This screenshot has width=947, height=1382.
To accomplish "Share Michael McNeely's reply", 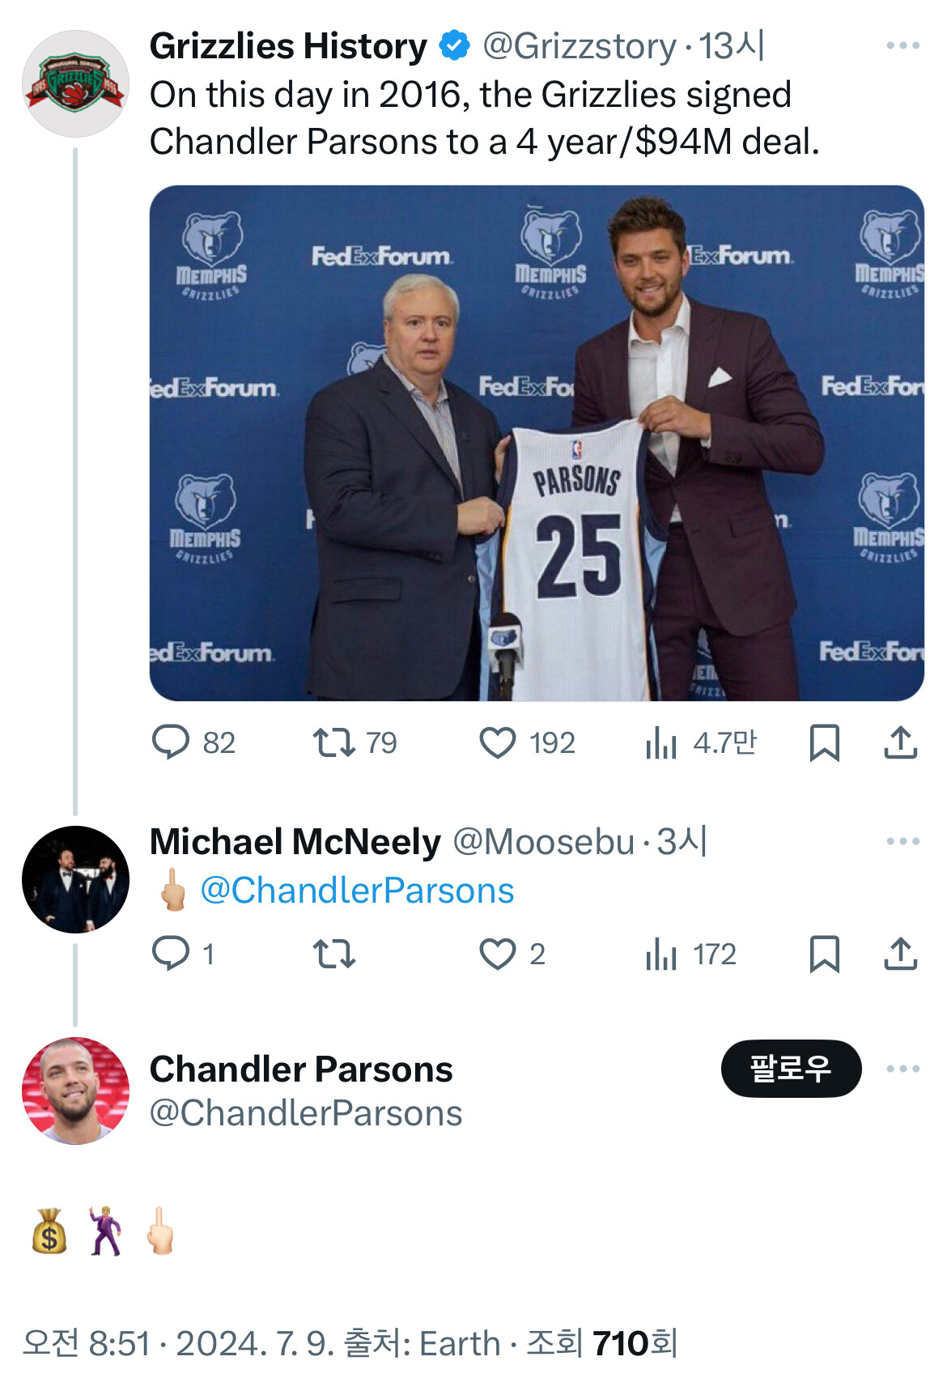I will tap(901, 954).
